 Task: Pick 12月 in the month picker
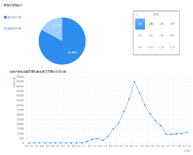click(172, 47)
